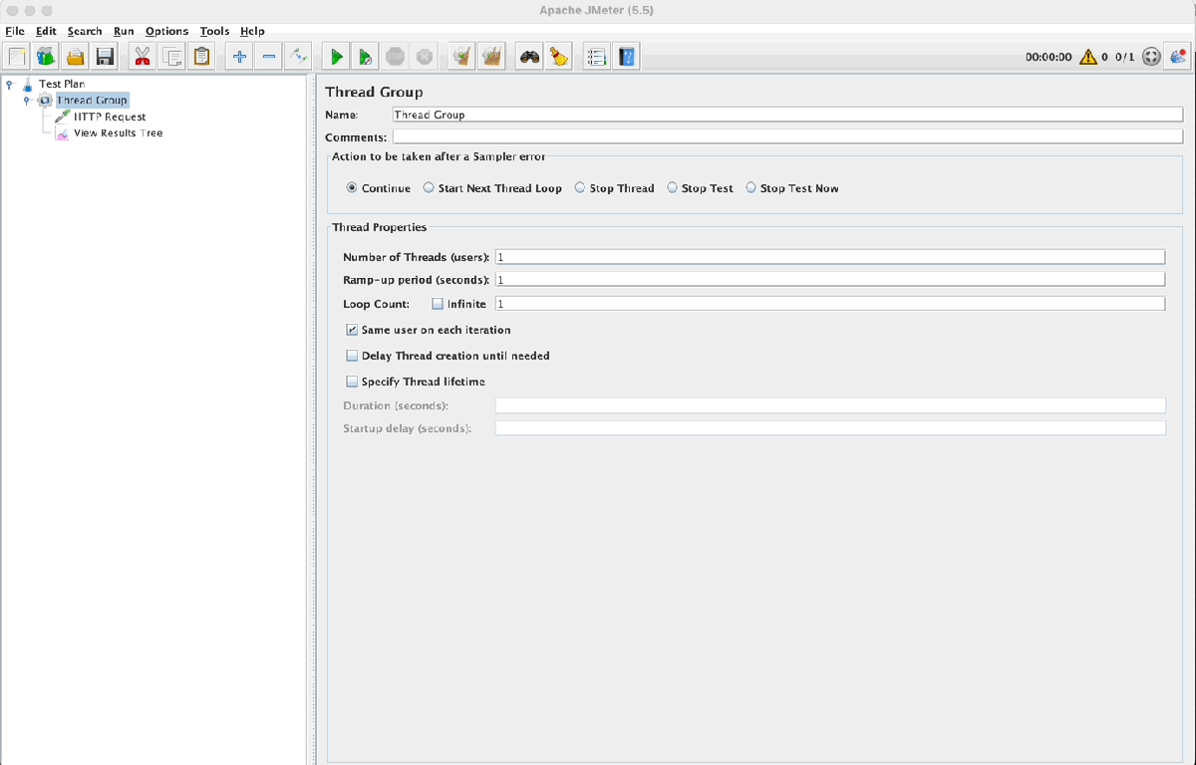Open the Search menu

pos(85,31)
